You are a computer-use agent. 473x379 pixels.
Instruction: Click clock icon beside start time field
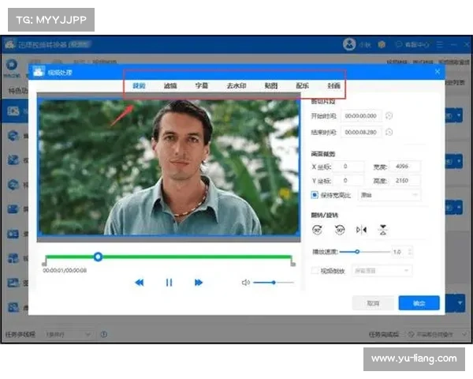pyautogui.click(x=389, y=116)
